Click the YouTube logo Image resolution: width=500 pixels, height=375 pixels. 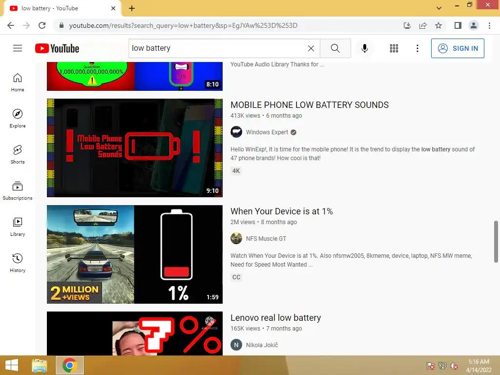pos(57,48)
